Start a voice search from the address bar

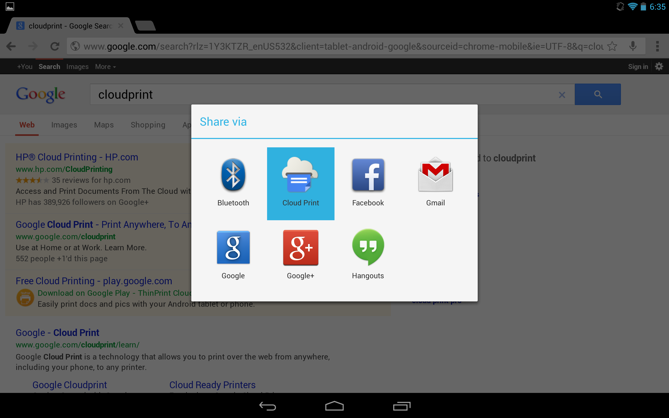633,46
